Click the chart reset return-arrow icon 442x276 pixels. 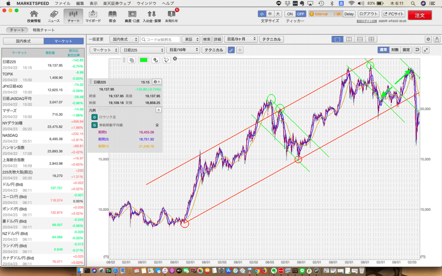click(417, 50)
